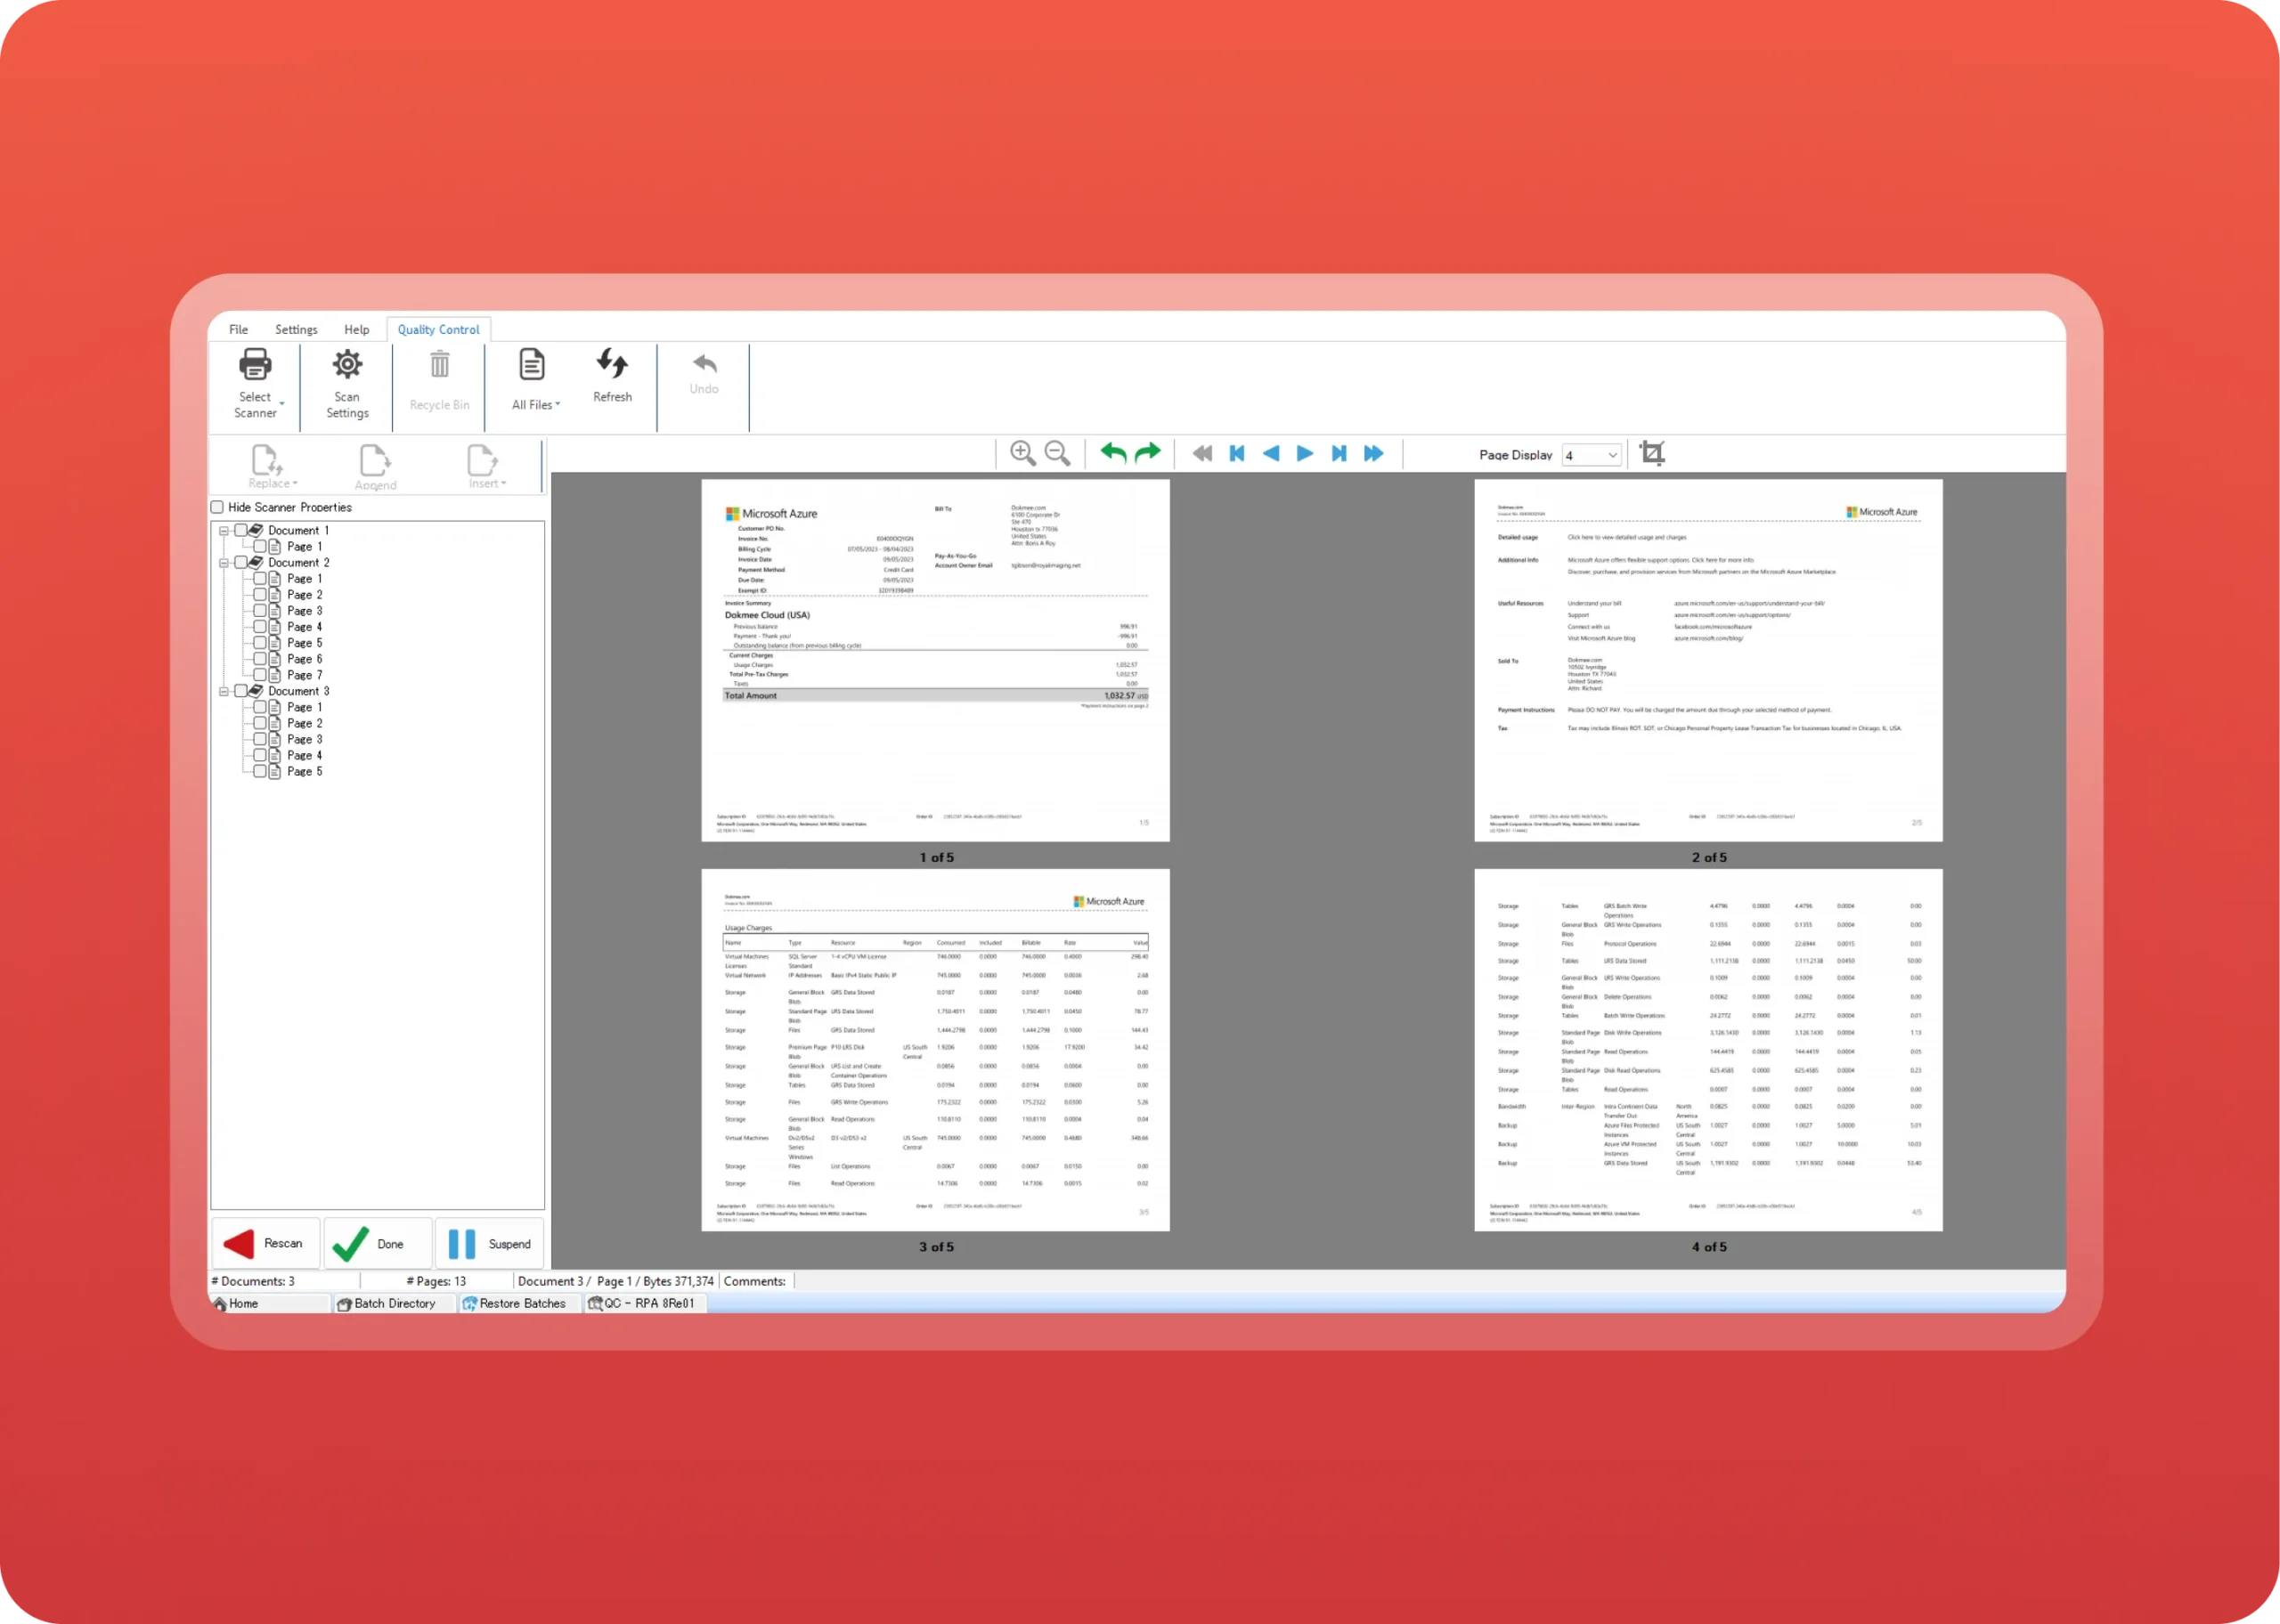Click the crop tool icon

click(1652, 454)
